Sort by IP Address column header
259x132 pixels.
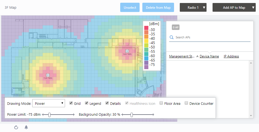pyautogui.click(x=231, y=56)
